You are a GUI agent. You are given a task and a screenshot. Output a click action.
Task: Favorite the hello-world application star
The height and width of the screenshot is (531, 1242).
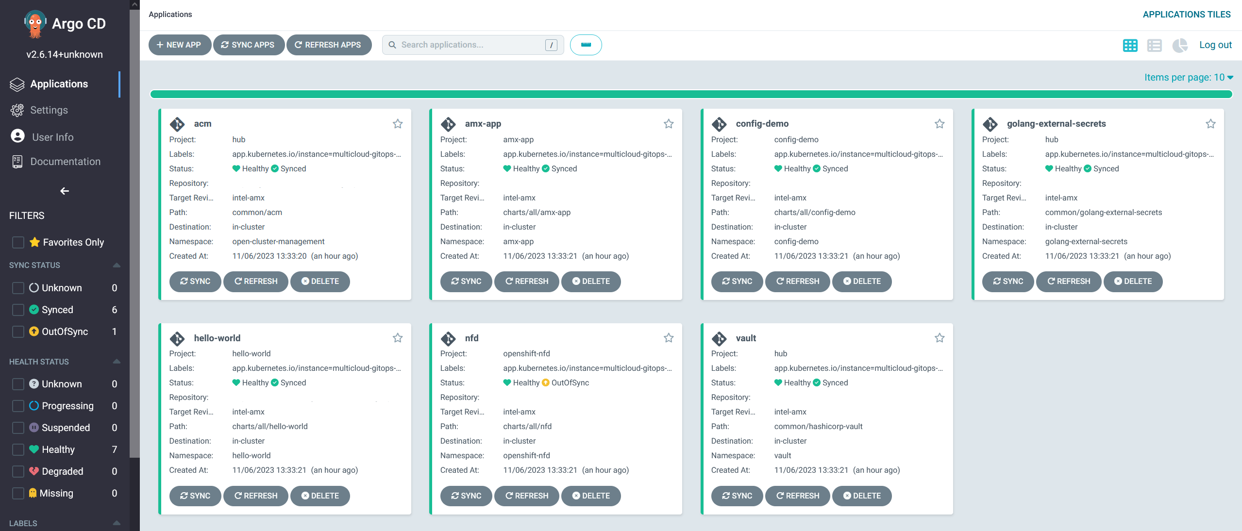pyautogui.click(x=398, y=338)
